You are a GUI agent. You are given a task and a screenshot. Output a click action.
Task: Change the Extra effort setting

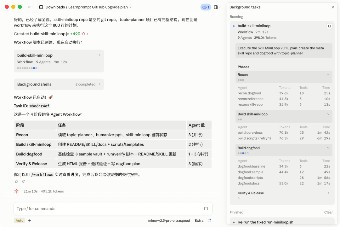click(x=199, y=220)
